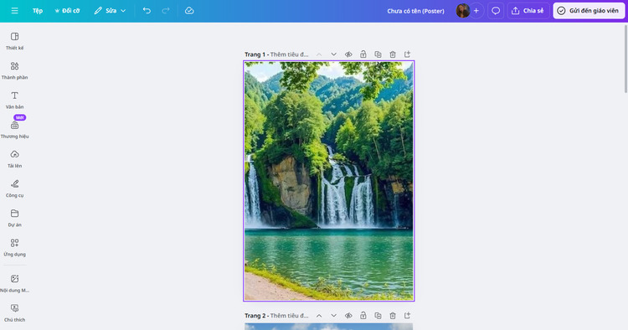Open the comments bubble icon
The image size is (628, 330).
pyautogui.click(x=496, y=11)
